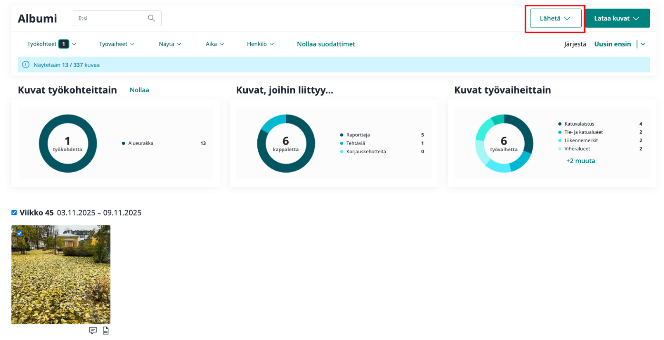Click the document icon under the photo
The width and height of the screenshot is (664, 340).
coord(106,330)
